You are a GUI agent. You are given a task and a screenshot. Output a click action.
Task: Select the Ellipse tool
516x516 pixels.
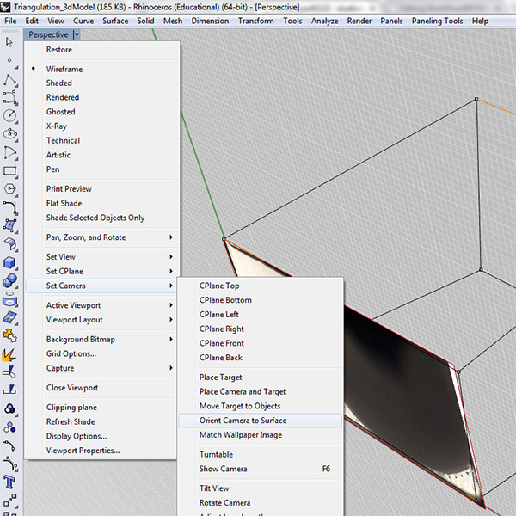click(9, 134)
